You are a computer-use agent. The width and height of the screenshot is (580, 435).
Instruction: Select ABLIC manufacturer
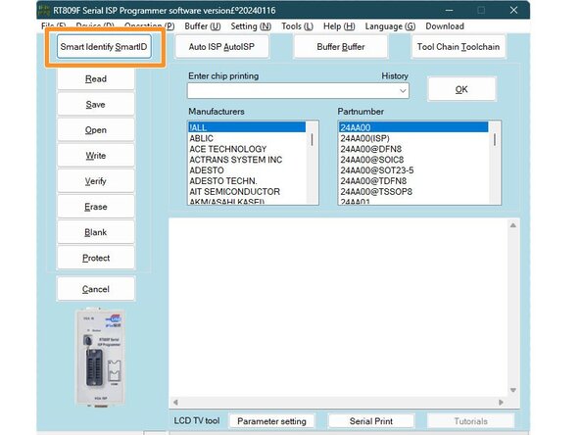(x=247, y=138)
